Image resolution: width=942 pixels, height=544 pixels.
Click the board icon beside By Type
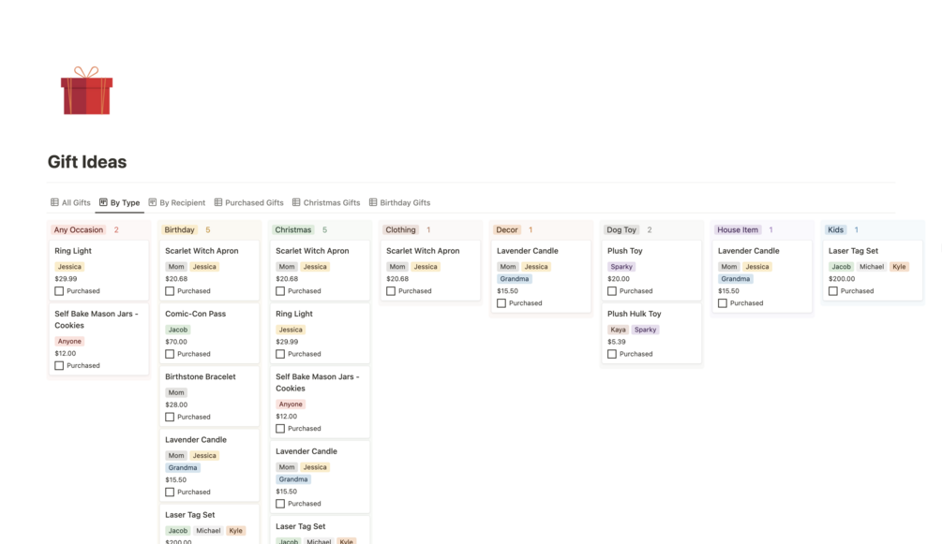pyautogui.click(x=103, y=202)
